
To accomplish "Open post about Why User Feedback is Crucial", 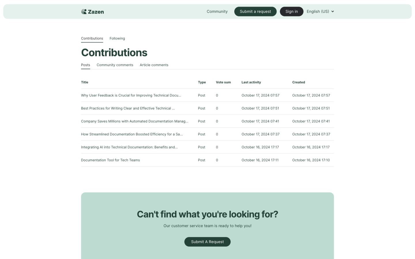I will click(x=131, y=95).
